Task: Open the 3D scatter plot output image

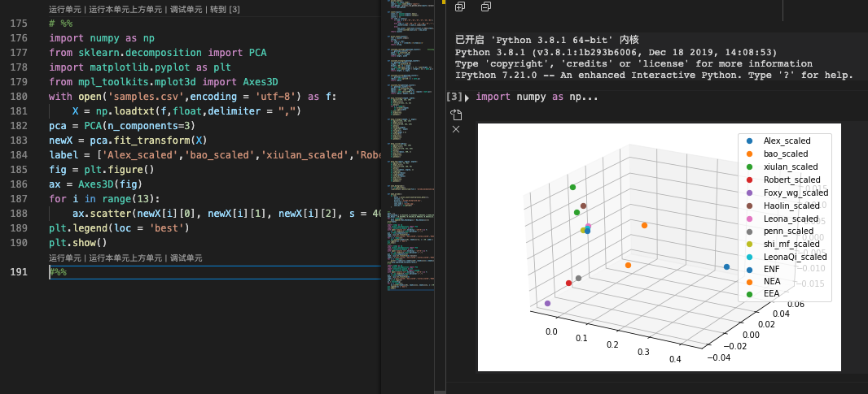Action: point(659,247)
